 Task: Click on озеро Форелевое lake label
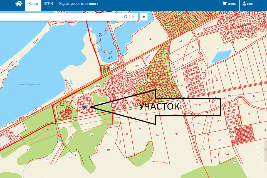30,85
